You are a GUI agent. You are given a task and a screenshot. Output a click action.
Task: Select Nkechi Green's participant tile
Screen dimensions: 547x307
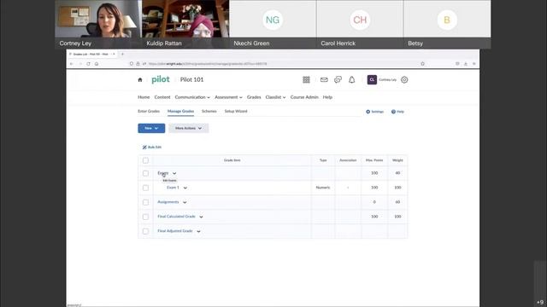[x=273, y=24]
